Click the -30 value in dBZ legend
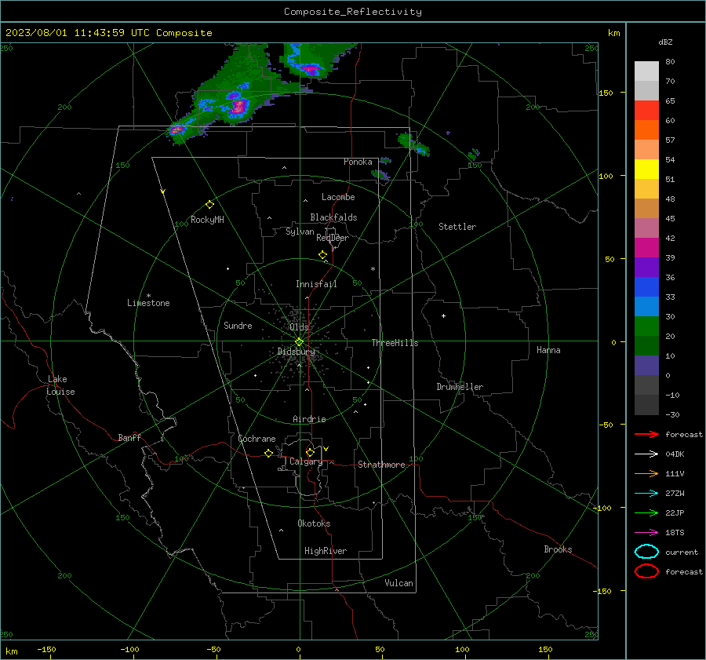Image resolution: width=706 pixels, height=660 pixels. pyautogui.click(x=672, y=414)
